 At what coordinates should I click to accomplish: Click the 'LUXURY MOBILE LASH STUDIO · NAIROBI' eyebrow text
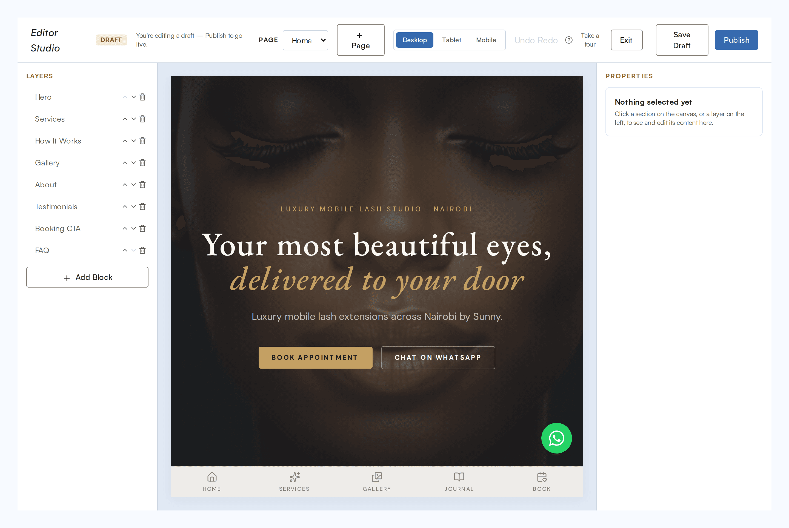tap(377, 209)
